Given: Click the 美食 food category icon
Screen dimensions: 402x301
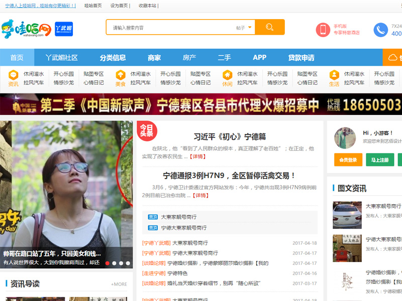Looking at the screenshot, I should pyautogui.click(x=121, y=75).
